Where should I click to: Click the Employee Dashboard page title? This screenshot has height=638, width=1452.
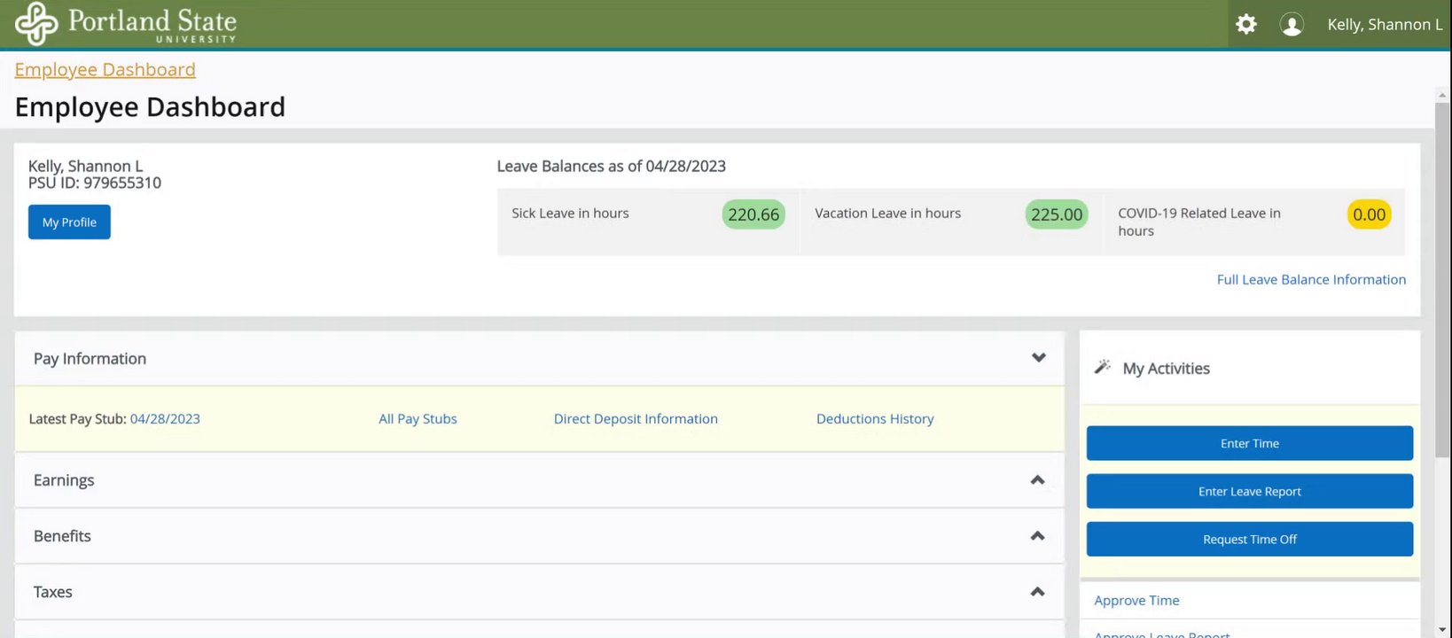pos(150,107)
